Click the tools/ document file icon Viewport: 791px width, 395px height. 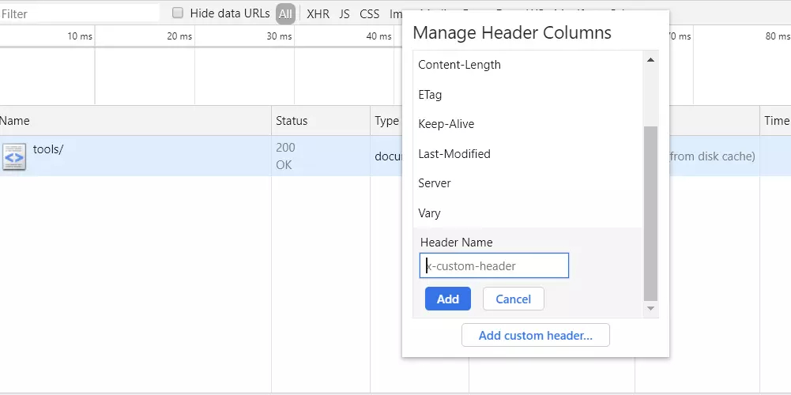point(13,156)
